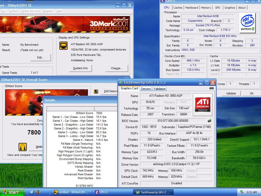This screenshot has width=261, height=196.
Task: Open the Memory tab in CPU-Z
Action: [x=206, y=8]
